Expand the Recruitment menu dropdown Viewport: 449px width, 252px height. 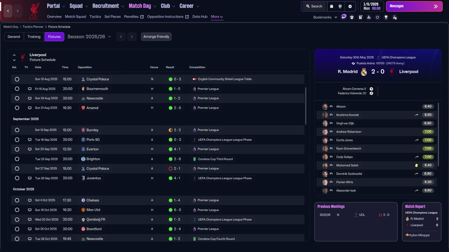point(122,6)
